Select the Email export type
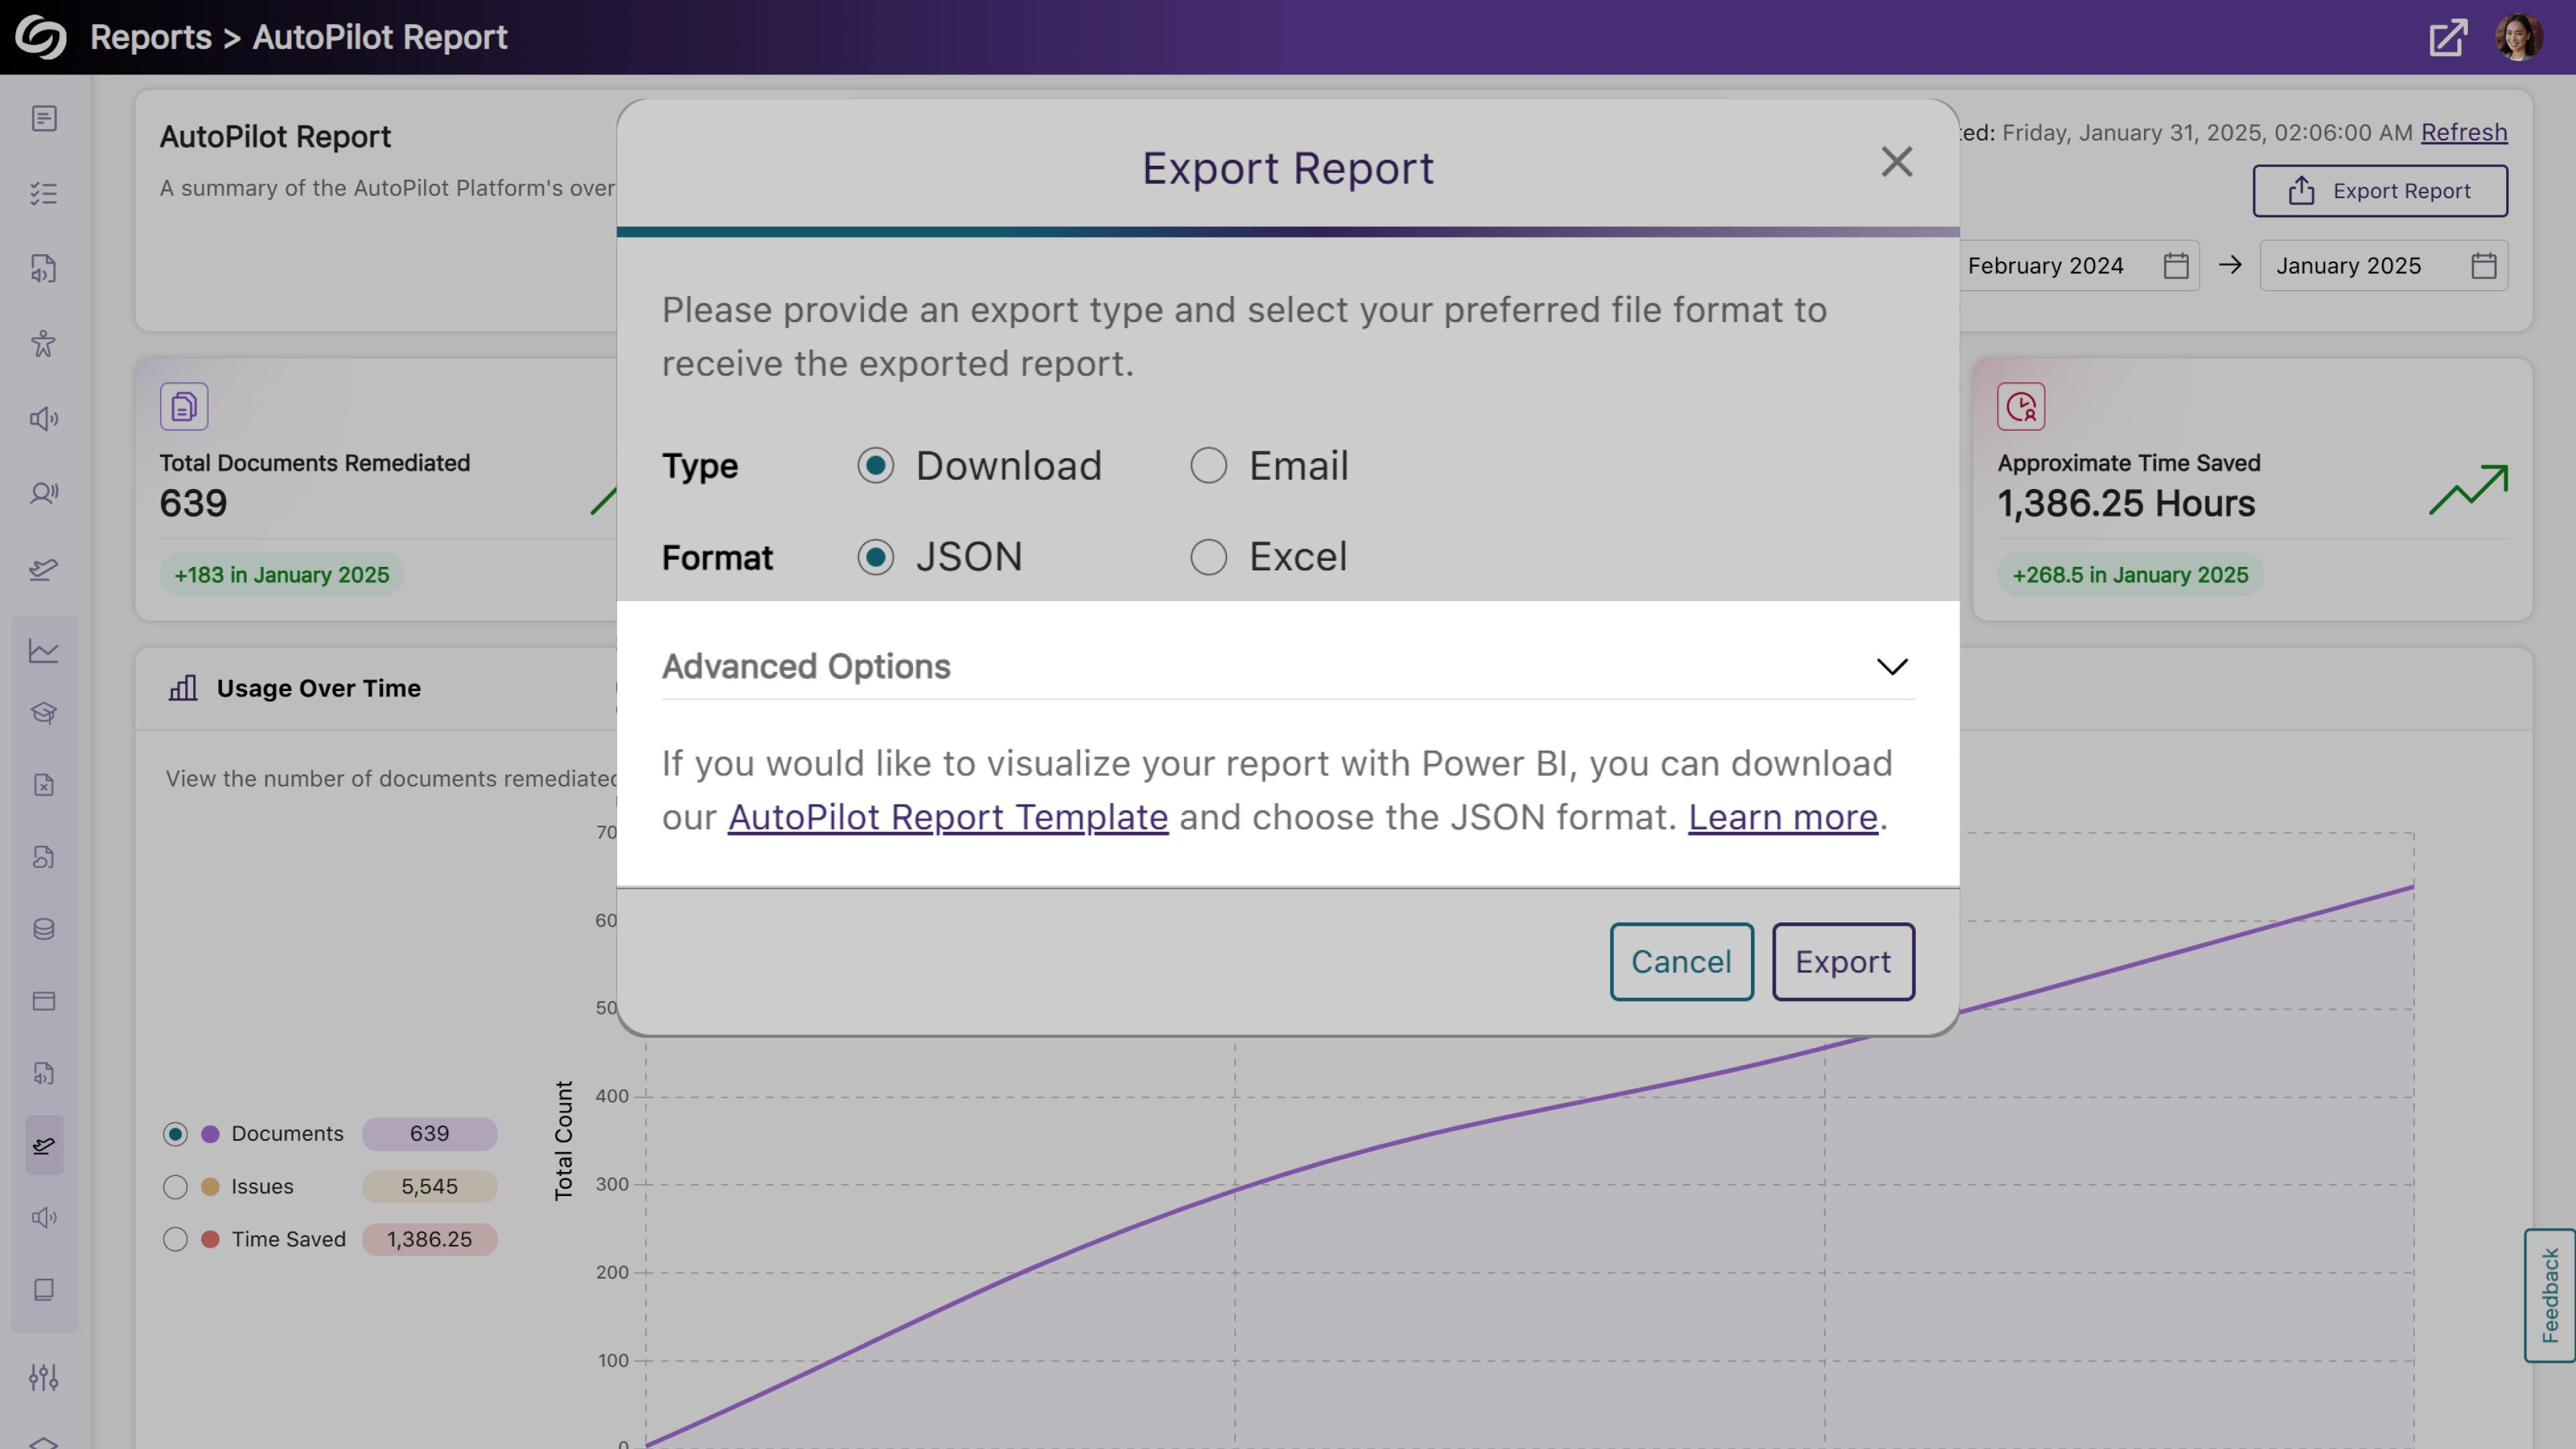 (x=1208, y=465)
